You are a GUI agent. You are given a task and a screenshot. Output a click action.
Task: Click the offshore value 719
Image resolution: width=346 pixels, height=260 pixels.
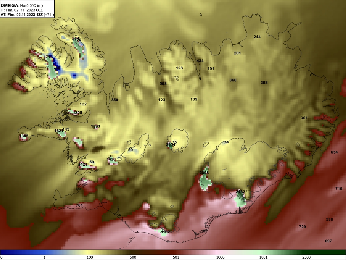click(339, 189)
